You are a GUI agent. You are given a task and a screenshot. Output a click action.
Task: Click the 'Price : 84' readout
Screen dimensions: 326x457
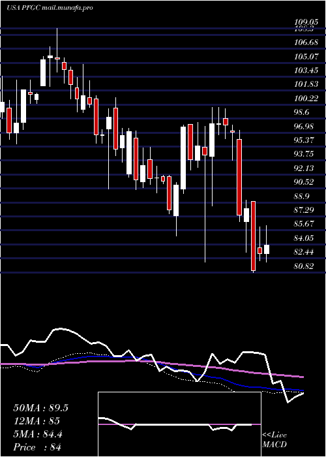coord(37,447)
